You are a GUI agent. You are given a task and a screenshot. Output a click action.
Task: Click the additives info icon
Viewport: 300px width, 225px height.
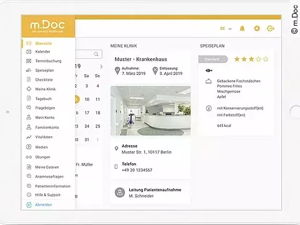click(x=209, y=108)
